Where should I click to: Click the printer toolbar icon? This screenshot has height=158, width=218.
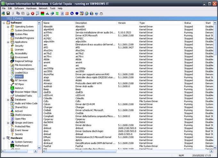tap(28, 13)
